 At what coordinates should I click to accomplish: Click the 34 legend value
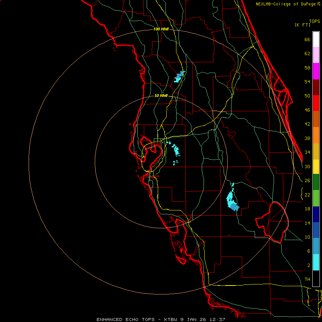pos(307,152)
